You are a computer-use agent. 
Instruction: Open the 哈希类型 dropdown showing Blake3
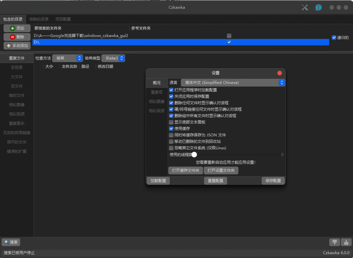tap(113, 58)
